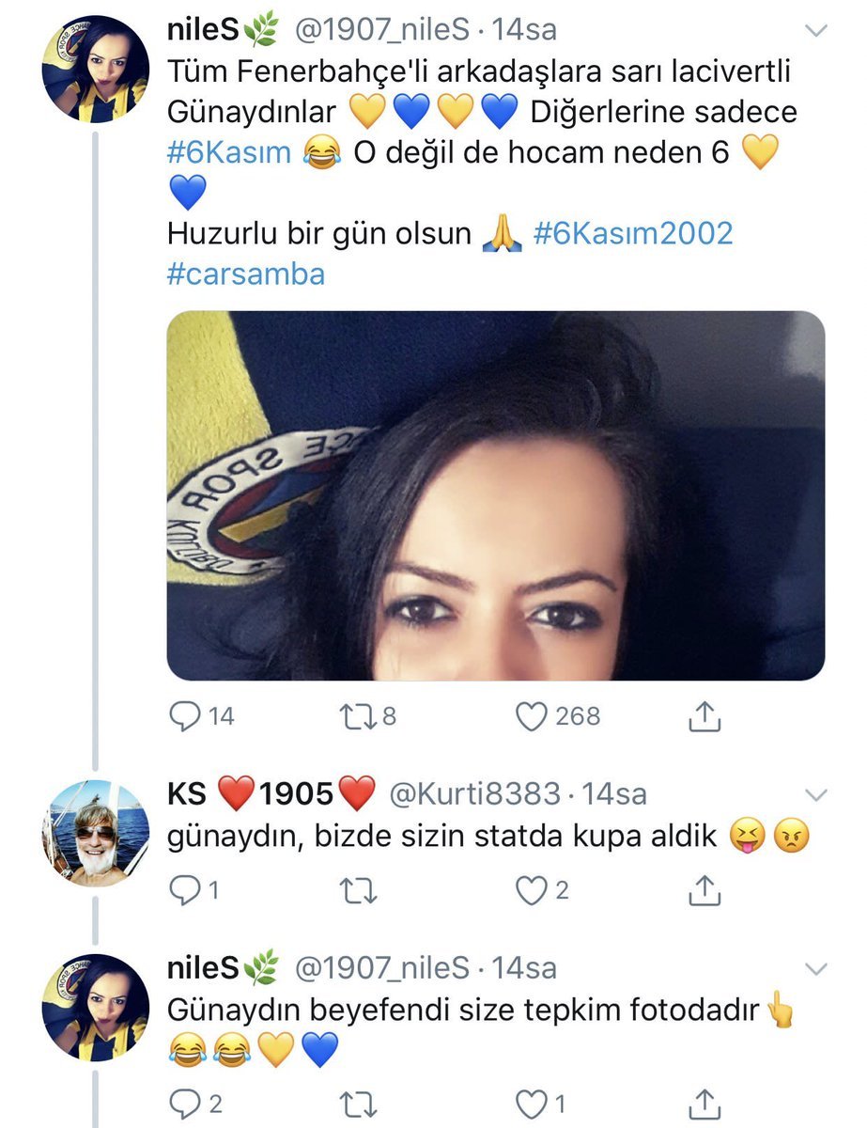Retweet the KS 1905 tweet
Screen dimensions: 867x1128
pyautogui.click(x=357, y=889)
